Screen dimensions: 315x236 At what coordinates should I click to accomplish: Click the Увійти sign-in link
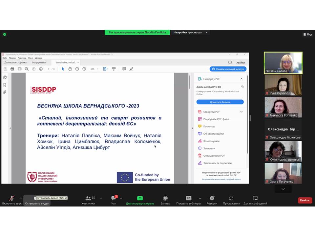pyautogui.click(x=241, y=63)
